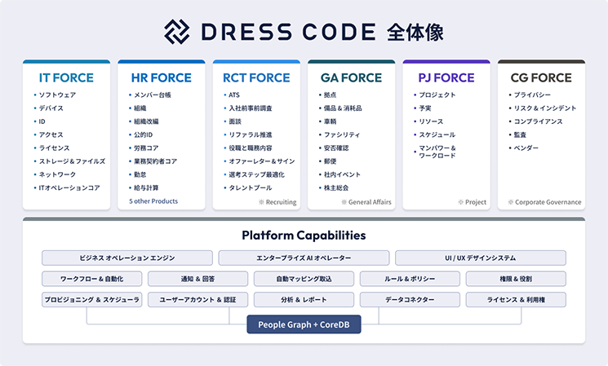Select the GA FORCE heading

point(351,78)
